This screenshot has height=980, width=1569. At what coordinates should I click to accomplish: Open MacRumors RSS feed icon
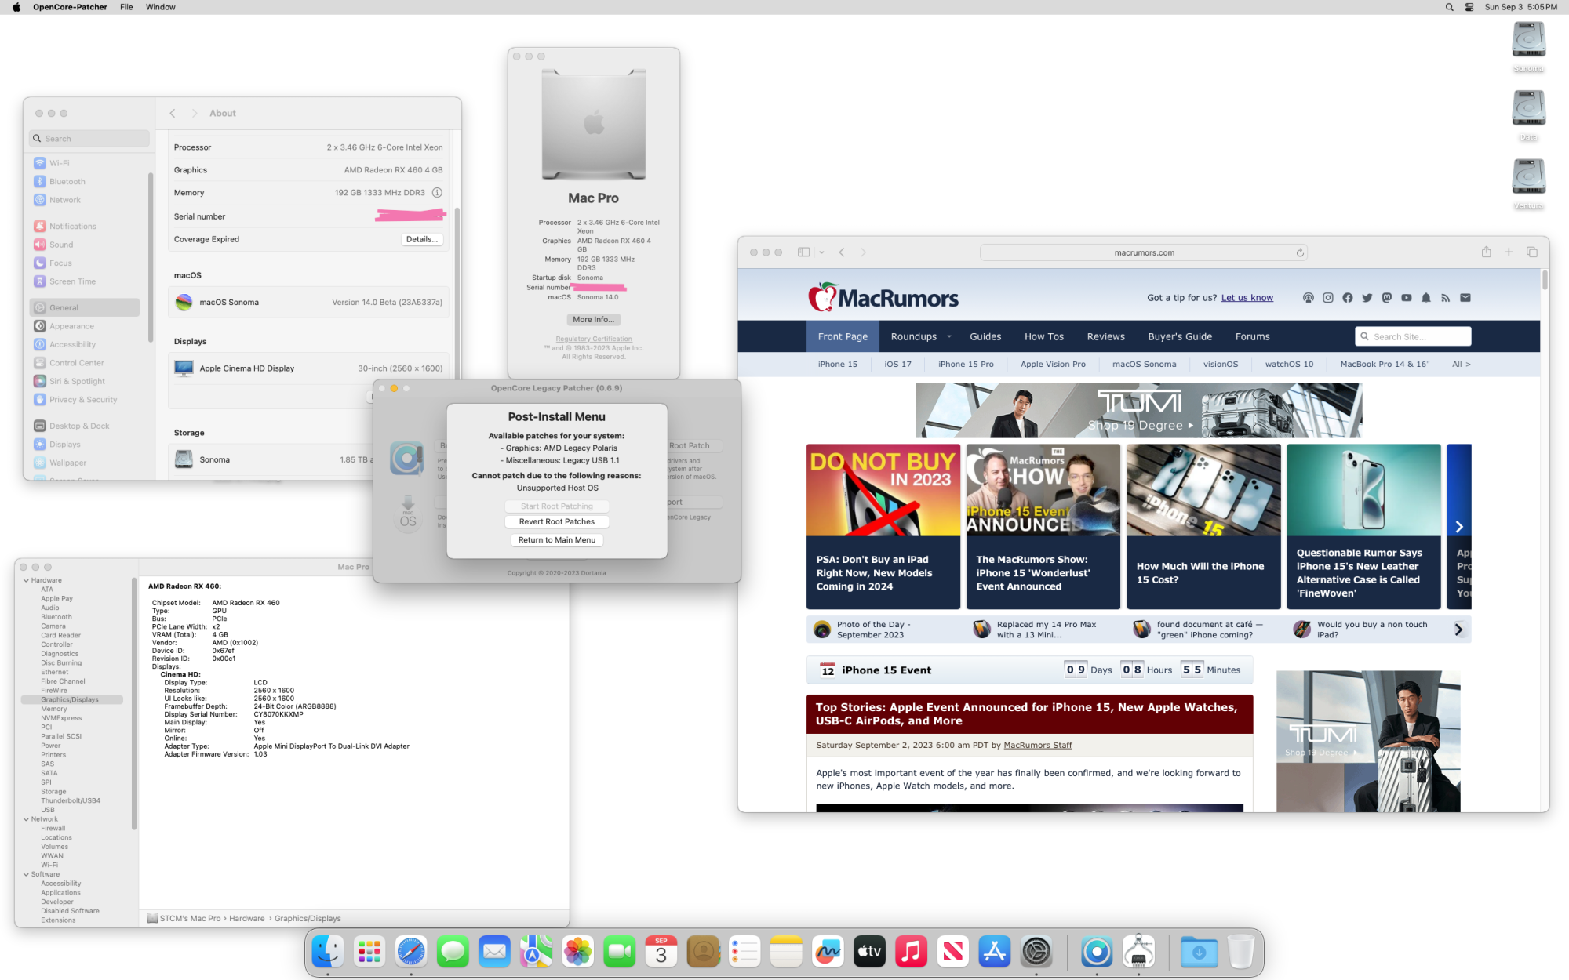point(1446,298)
